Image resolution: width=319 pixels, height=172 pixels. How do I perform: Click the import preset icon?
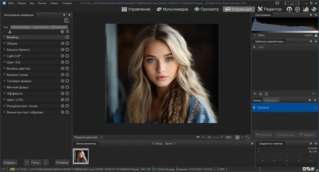coord(261,94)
